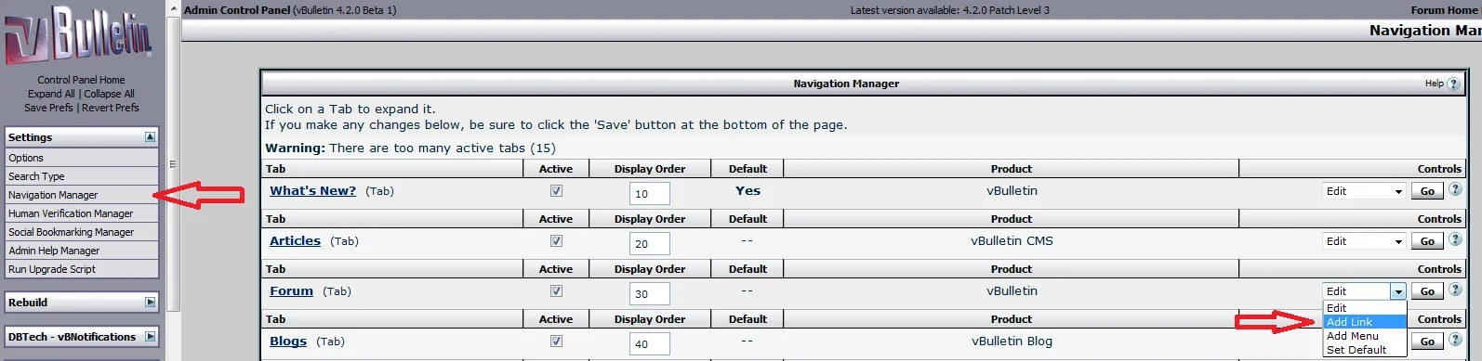Click Save Prefs link

coord(48,108)
